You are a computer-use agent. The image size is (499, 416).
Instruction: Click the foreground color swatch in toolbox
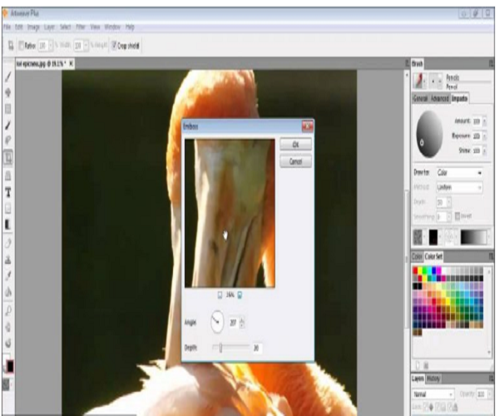[x=10, y=367]
